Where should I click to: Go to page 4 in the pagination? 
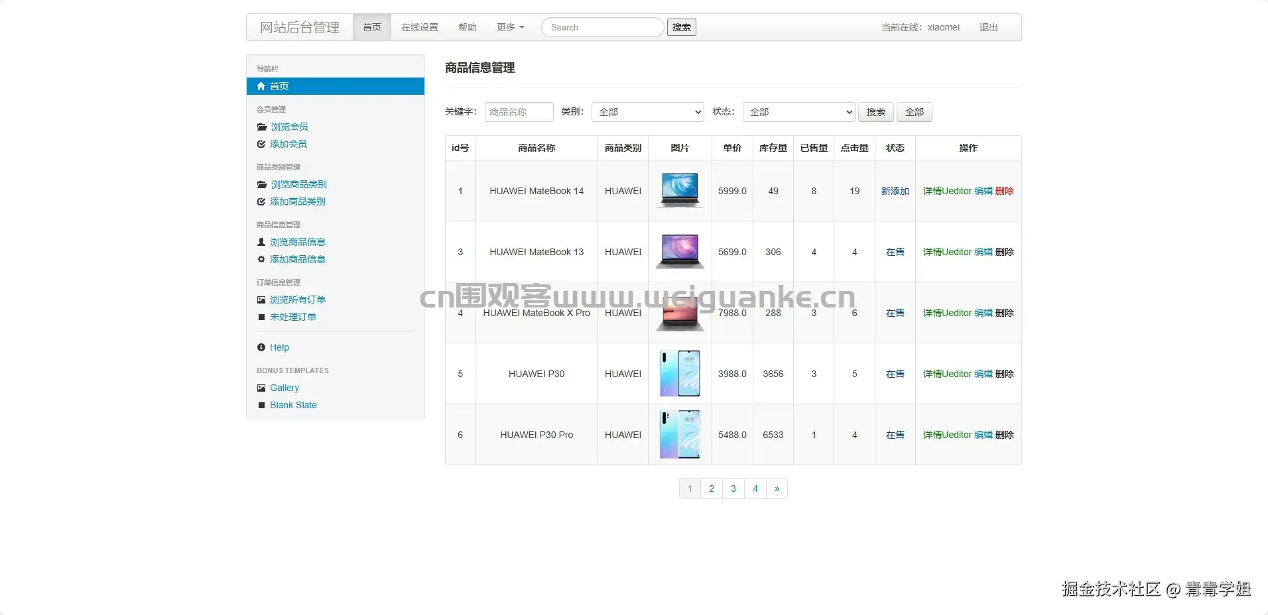tap(755, 488)
